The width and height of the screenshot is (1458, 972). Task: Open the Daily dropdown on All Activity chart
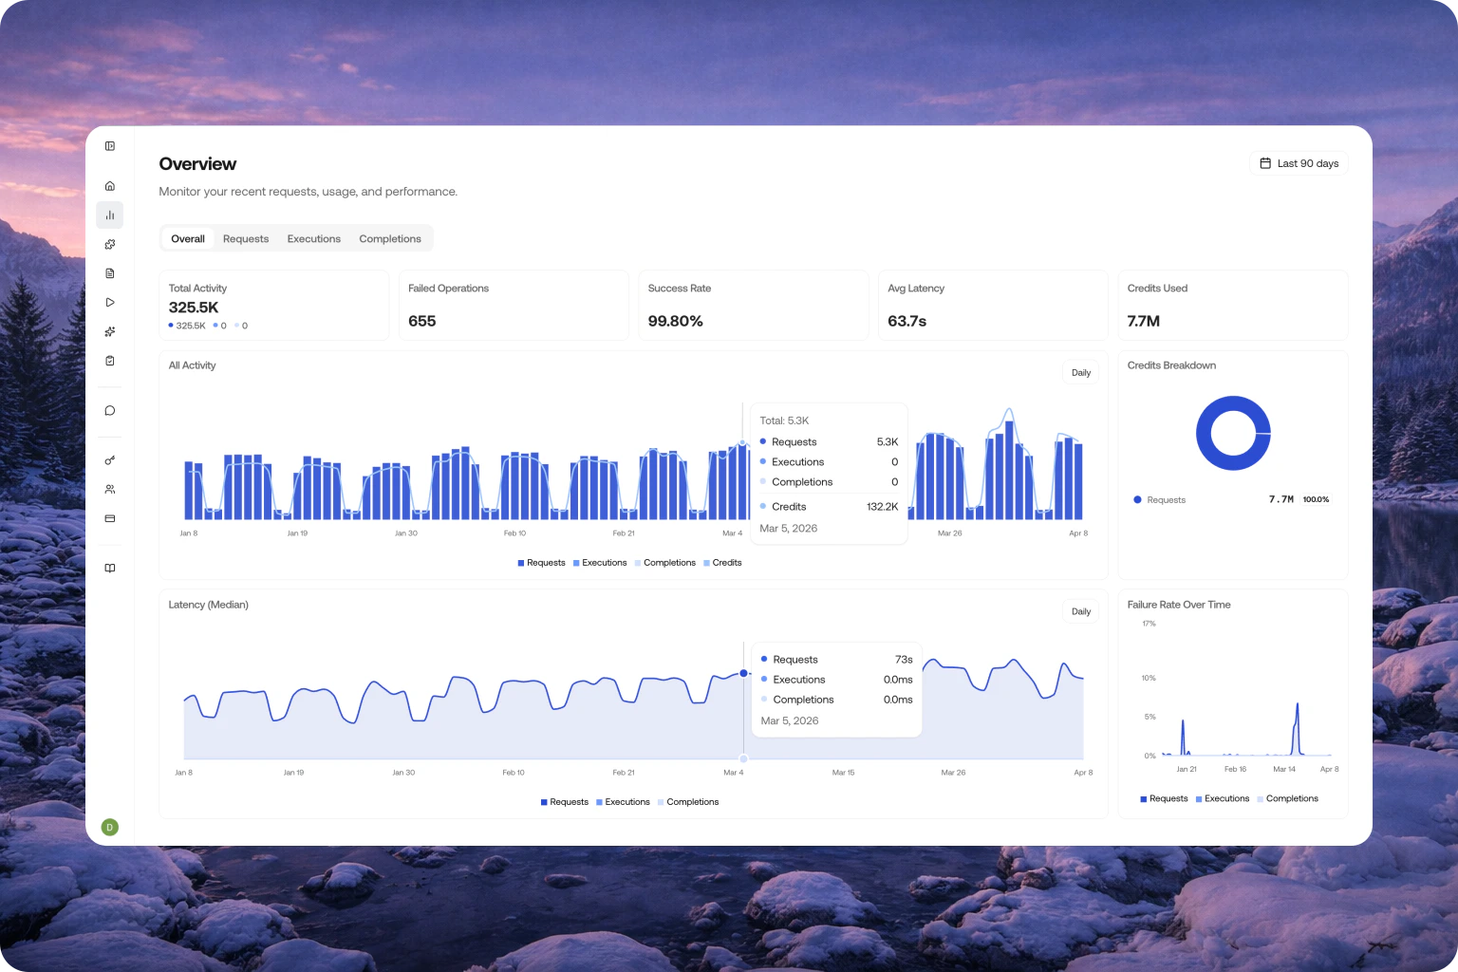(x=1080, y=372)
